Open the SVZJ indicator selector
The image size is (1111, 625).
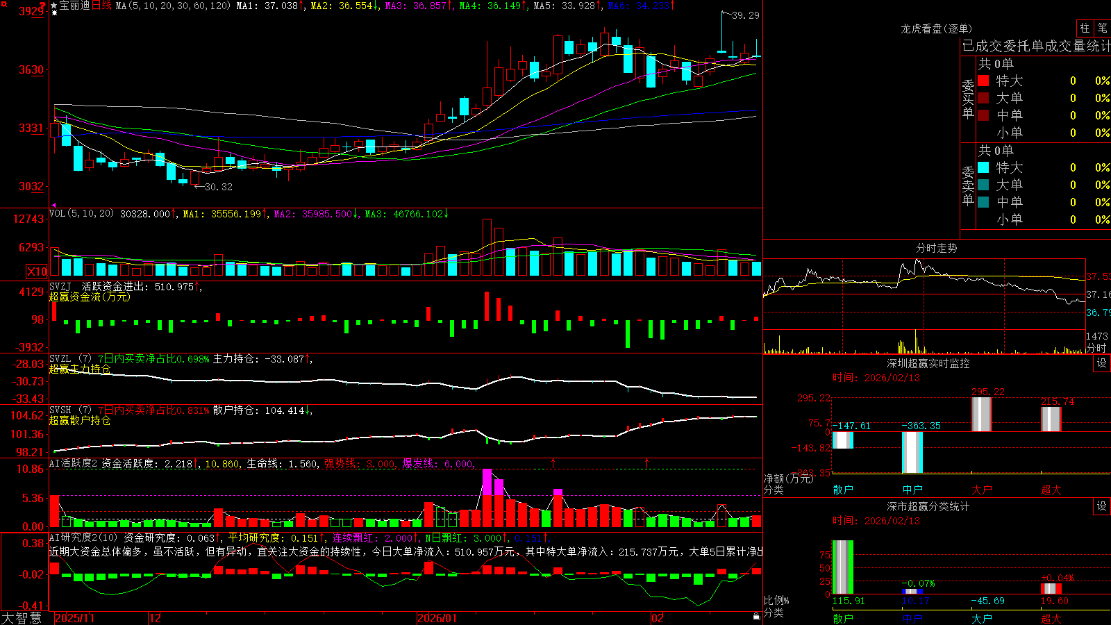(x=60, y=286)
